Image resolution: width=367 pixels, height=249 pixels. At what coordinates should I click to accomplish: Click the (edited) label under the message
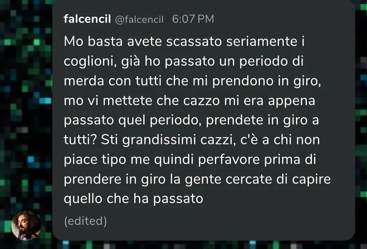pos(86,221)
